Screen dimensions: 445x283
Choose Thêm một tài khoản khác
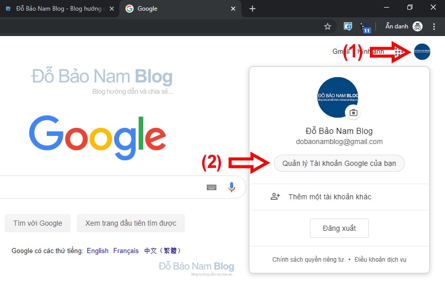339,197
